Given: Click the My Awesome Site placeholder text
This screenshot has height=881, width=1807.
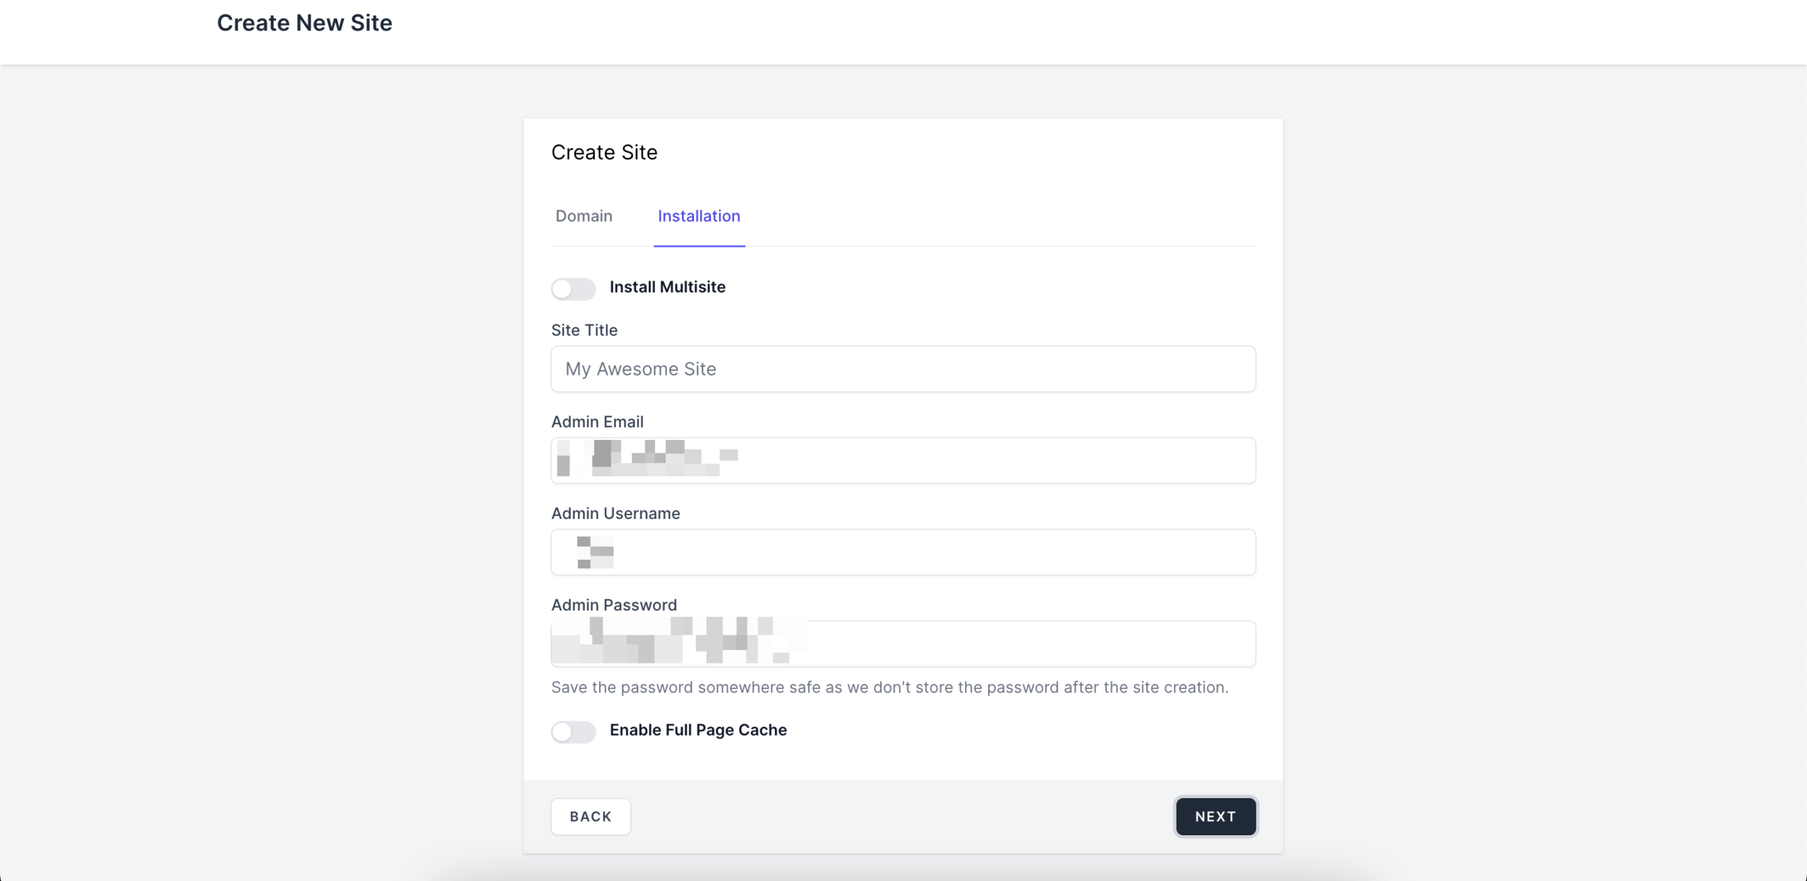Looking at the screenshot, I should point(641,369).
